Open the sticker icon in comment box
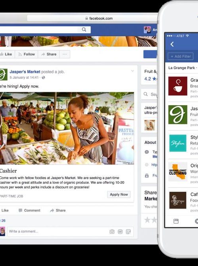Image resolution: width=198 pixels, height=266 pixels. coord(128,231)
